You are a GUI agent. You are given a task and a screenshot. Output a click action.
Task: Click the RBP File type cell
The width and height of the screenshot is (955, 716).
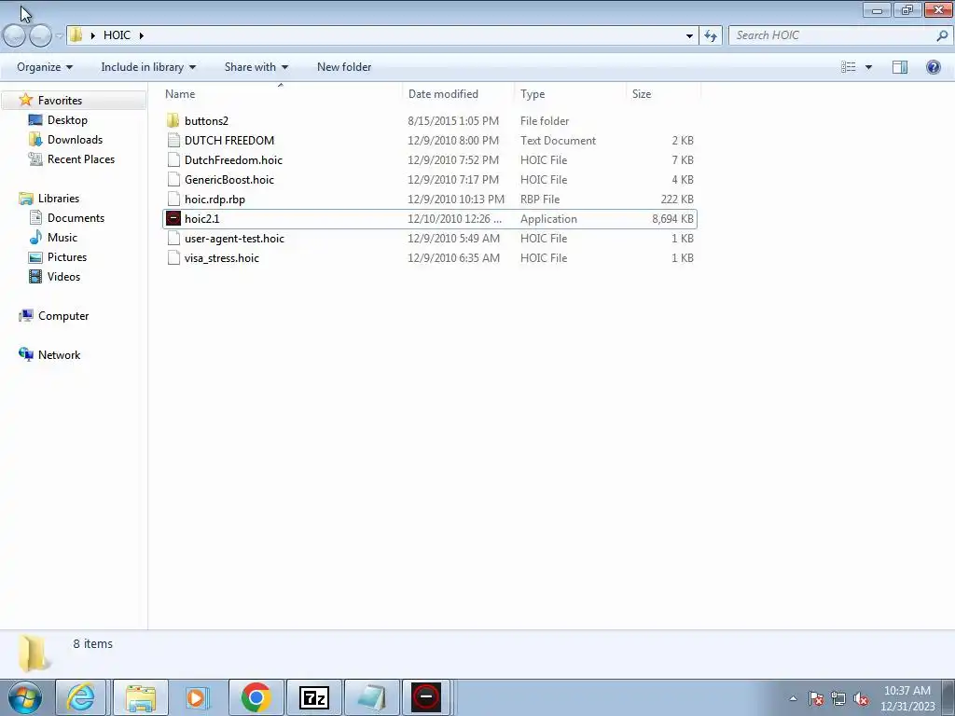tap(540, 200)
